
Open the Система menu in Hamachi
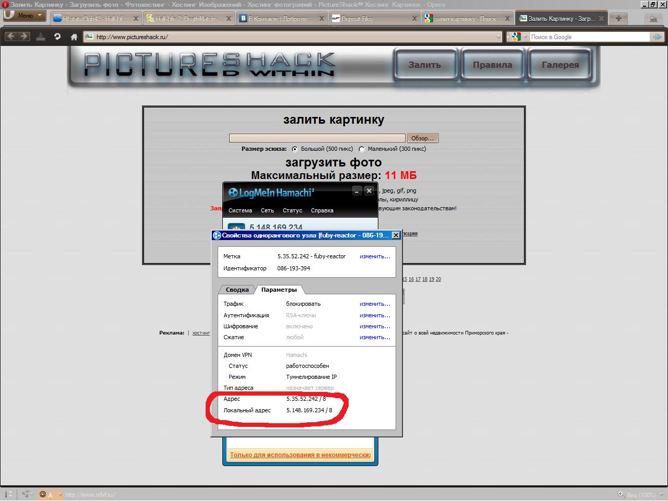point(240,210)
